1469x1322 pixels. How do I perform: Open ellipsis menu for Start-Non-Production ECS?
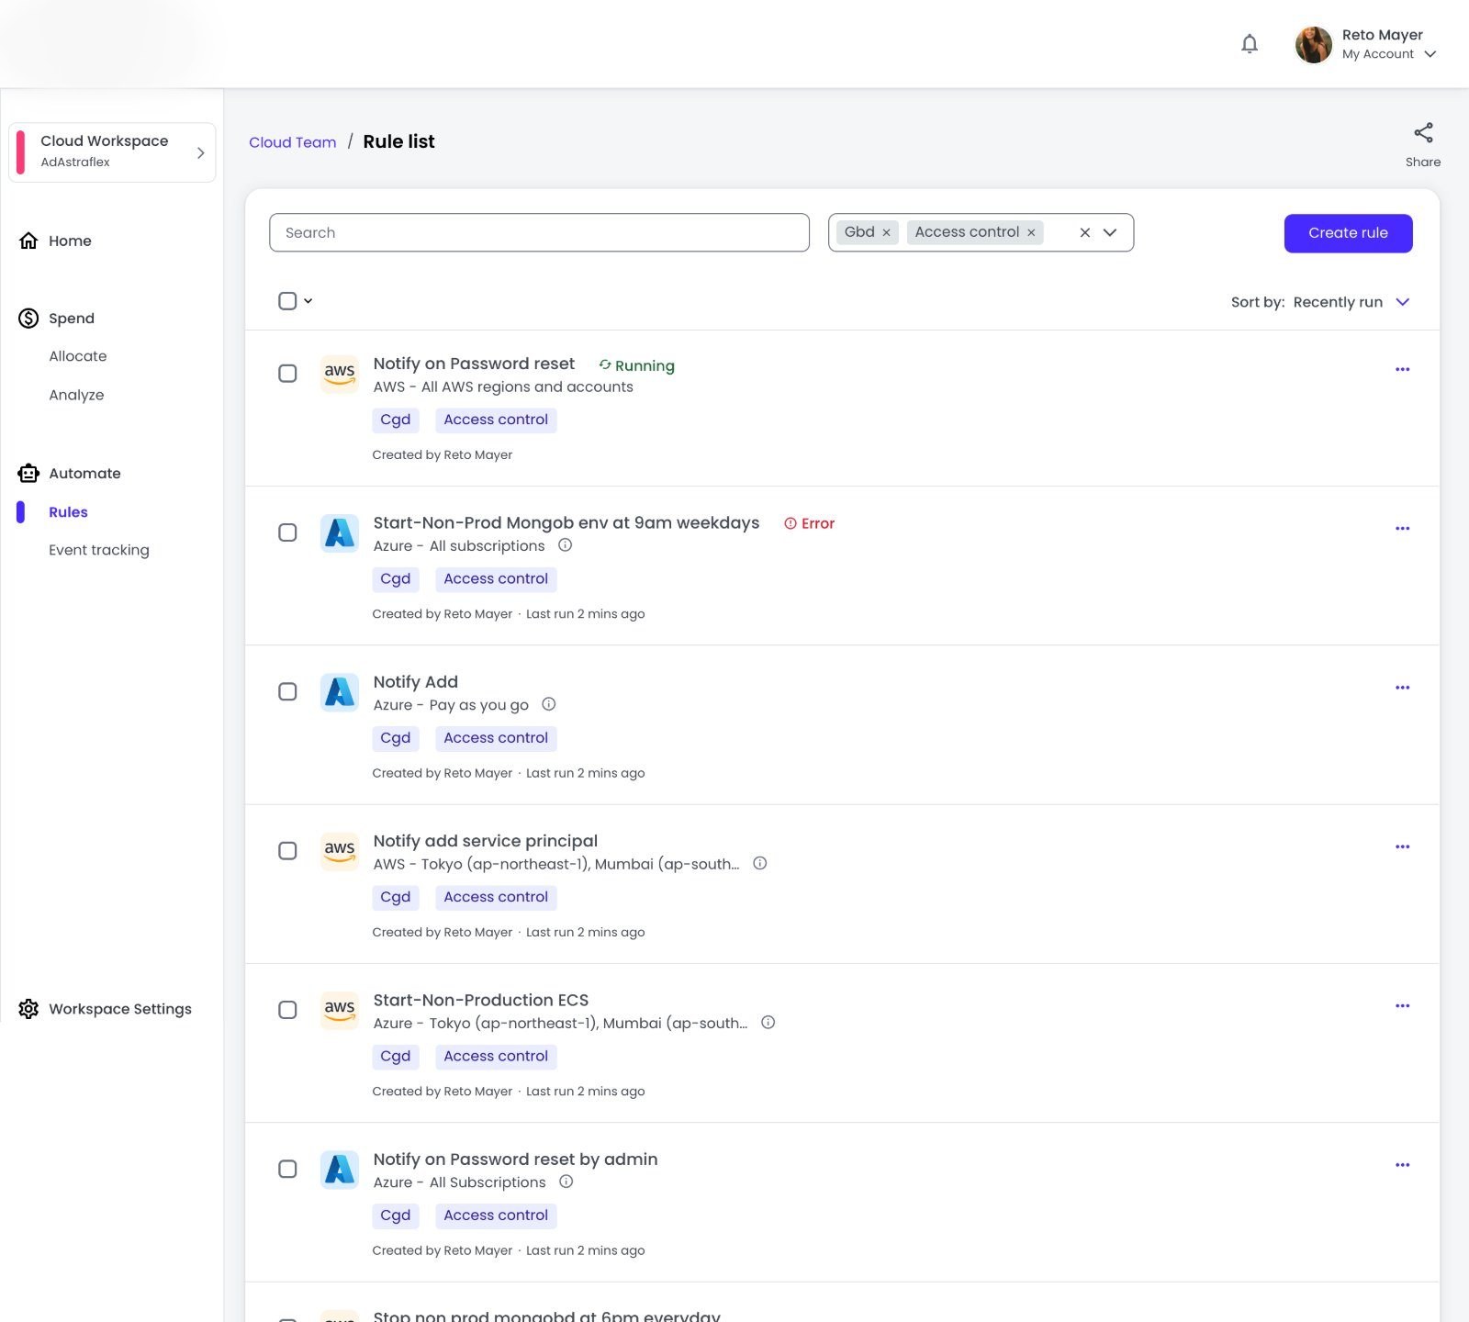pos(1402,1006)
